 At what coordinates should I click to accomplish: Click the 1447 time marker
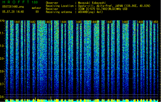coord(110,22)
